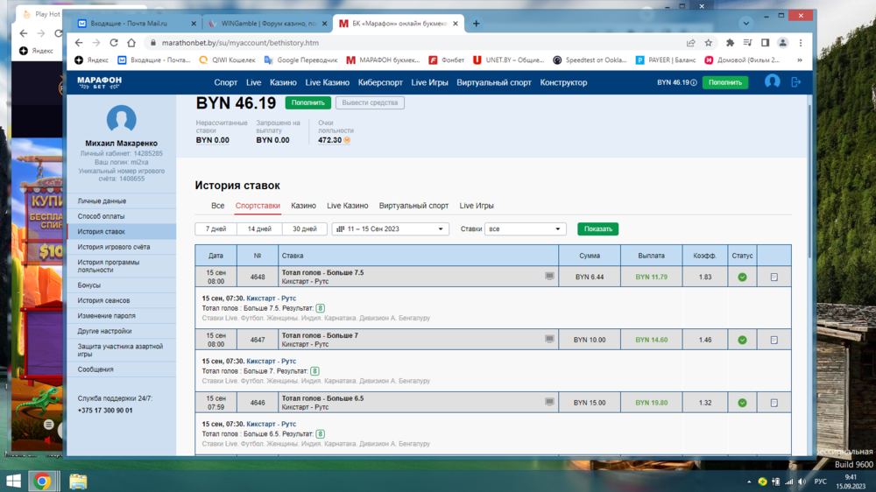
Task: Switch to the Казино history tab
Action: click(303, 206)
